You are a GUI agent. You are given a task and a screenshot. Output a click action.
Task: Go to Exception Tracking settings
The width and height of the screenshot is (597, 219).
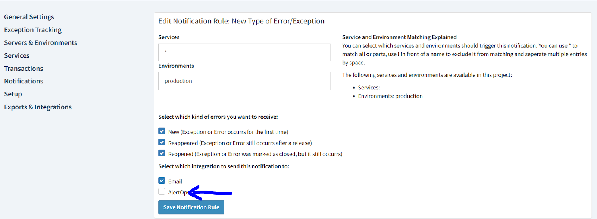(33, 30)
